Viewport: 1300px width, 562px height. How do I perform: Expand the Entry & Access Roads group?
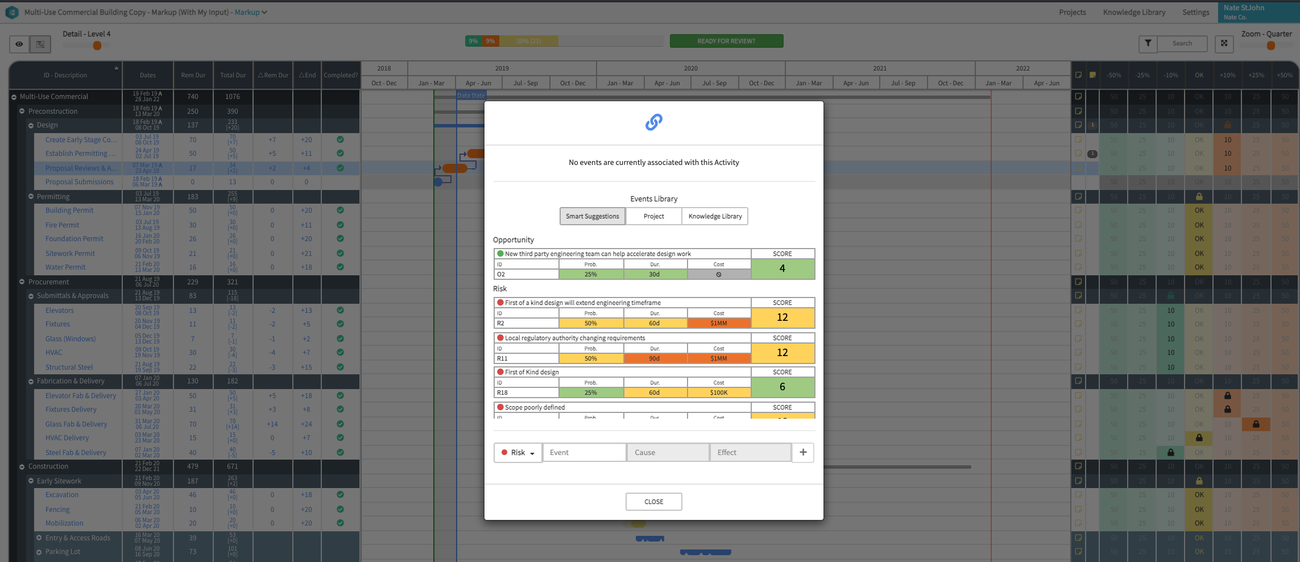(39, 538)
